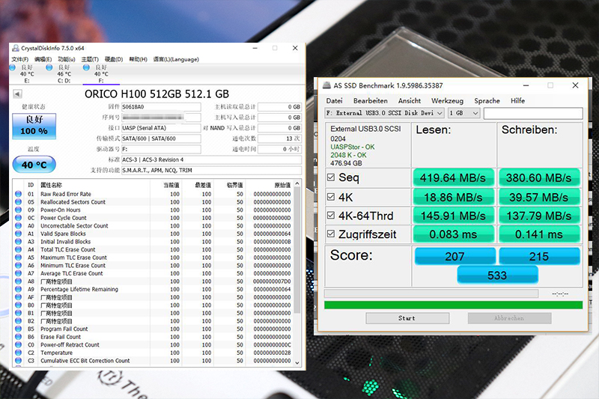
Task: Click the CrystalDiskInfo title bar app icon
Action: (x=16, y=48)
